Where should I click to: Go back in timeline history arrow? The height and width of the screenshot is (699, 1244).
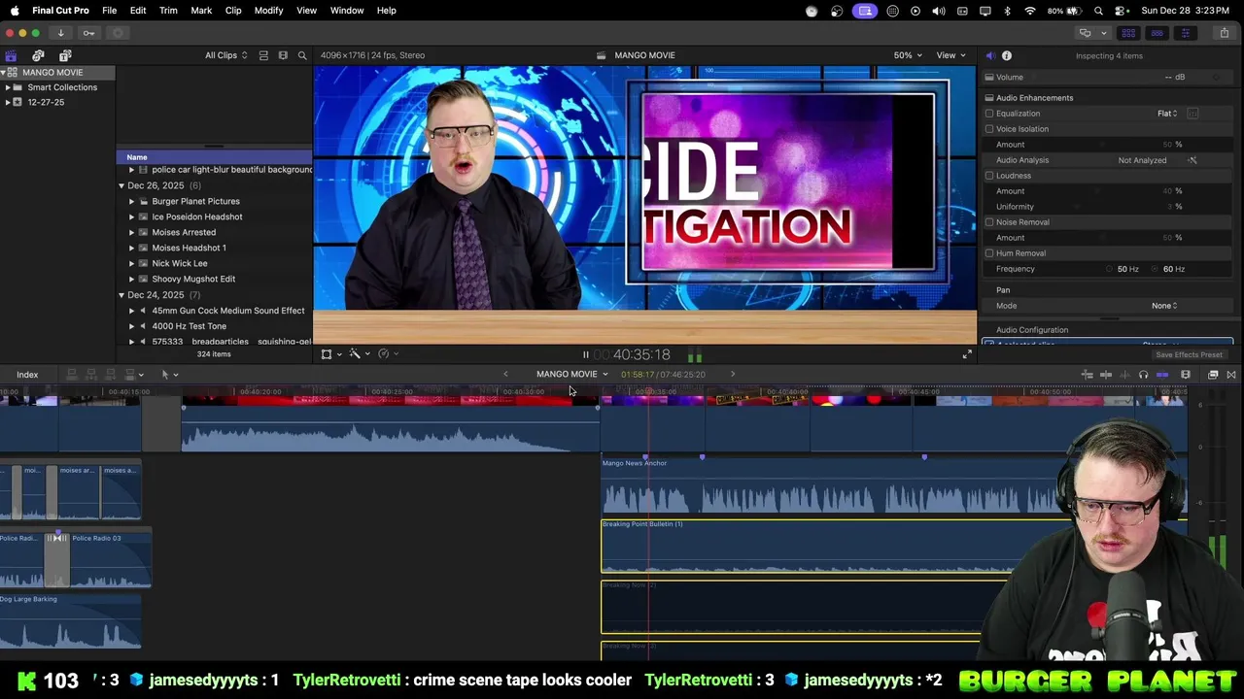505,375
